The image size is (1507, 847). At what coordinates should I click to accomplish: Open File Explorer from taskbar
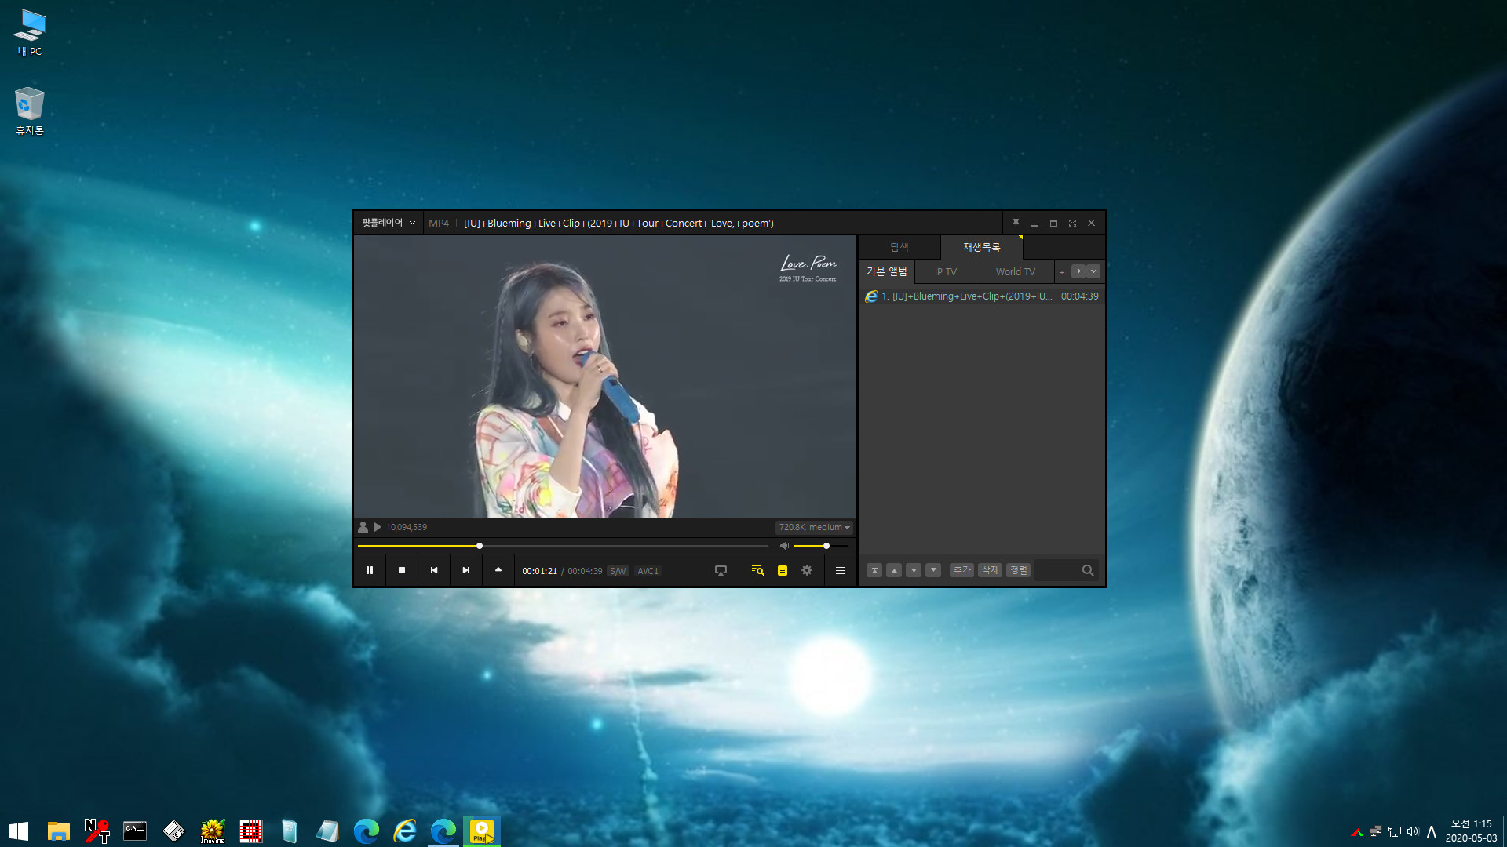tap(59, 831)
